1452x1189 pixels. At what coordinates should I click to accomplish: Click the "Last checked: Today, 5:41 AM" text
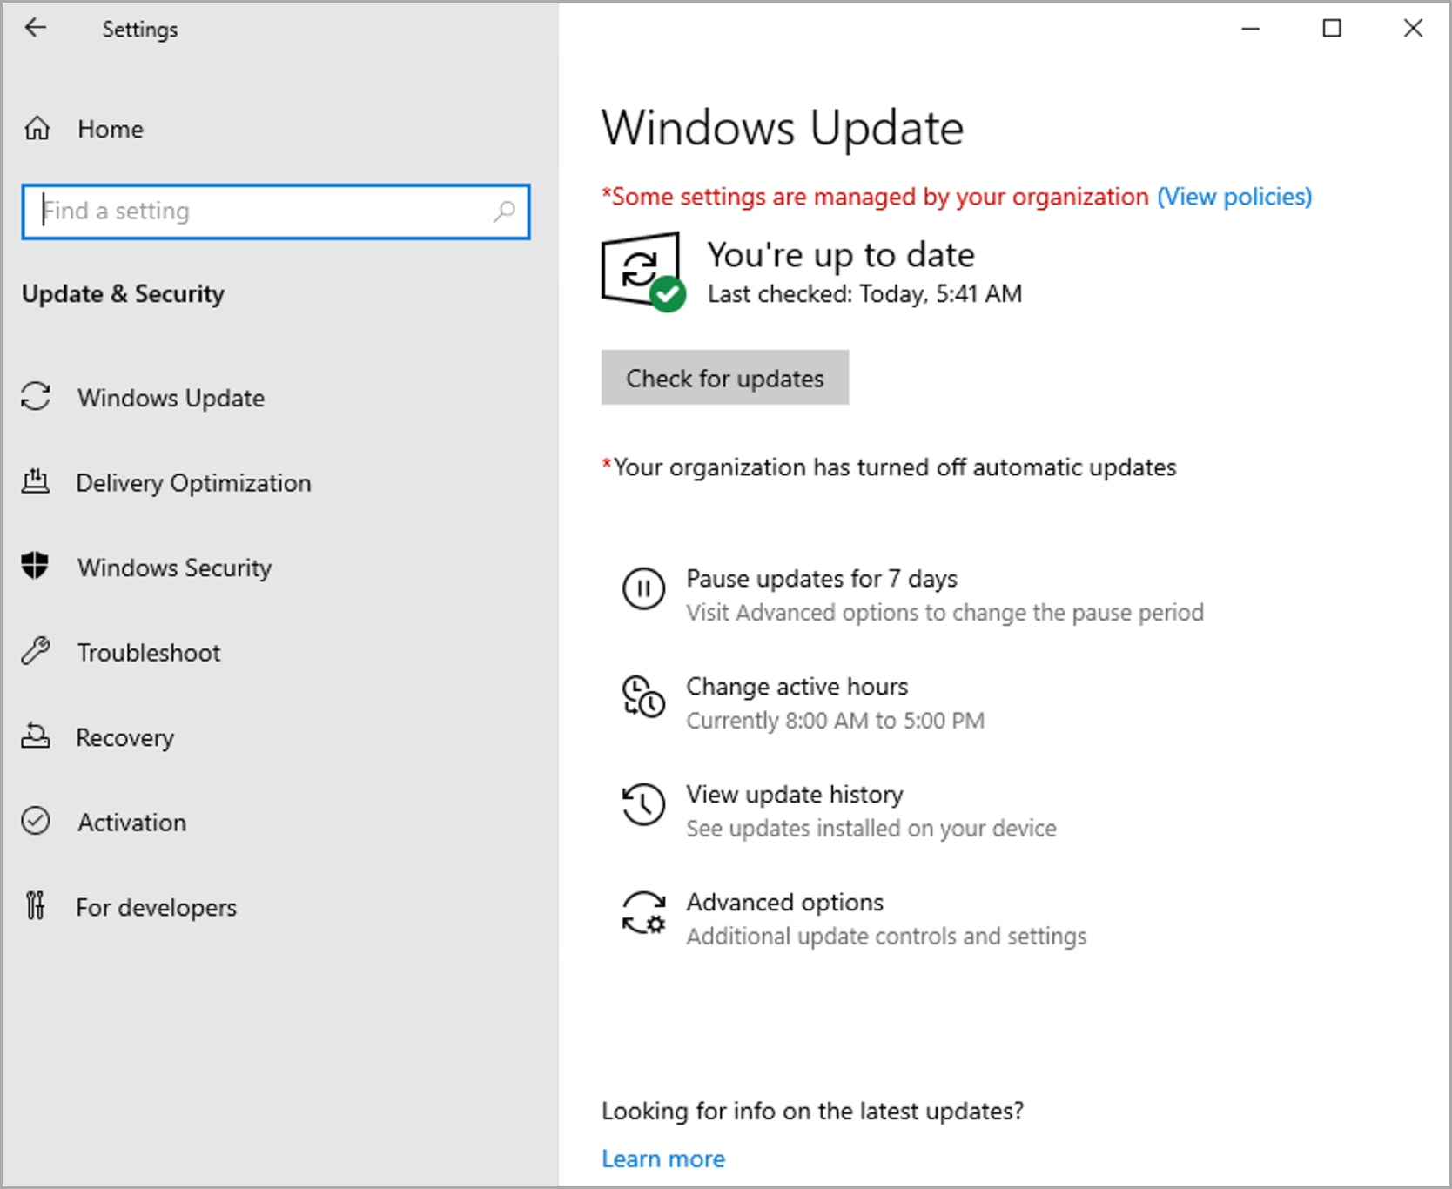pos(864,294)
